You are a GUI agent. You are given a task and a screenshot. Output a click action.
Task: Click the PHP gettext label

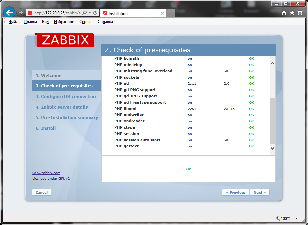tap(126, 146)
